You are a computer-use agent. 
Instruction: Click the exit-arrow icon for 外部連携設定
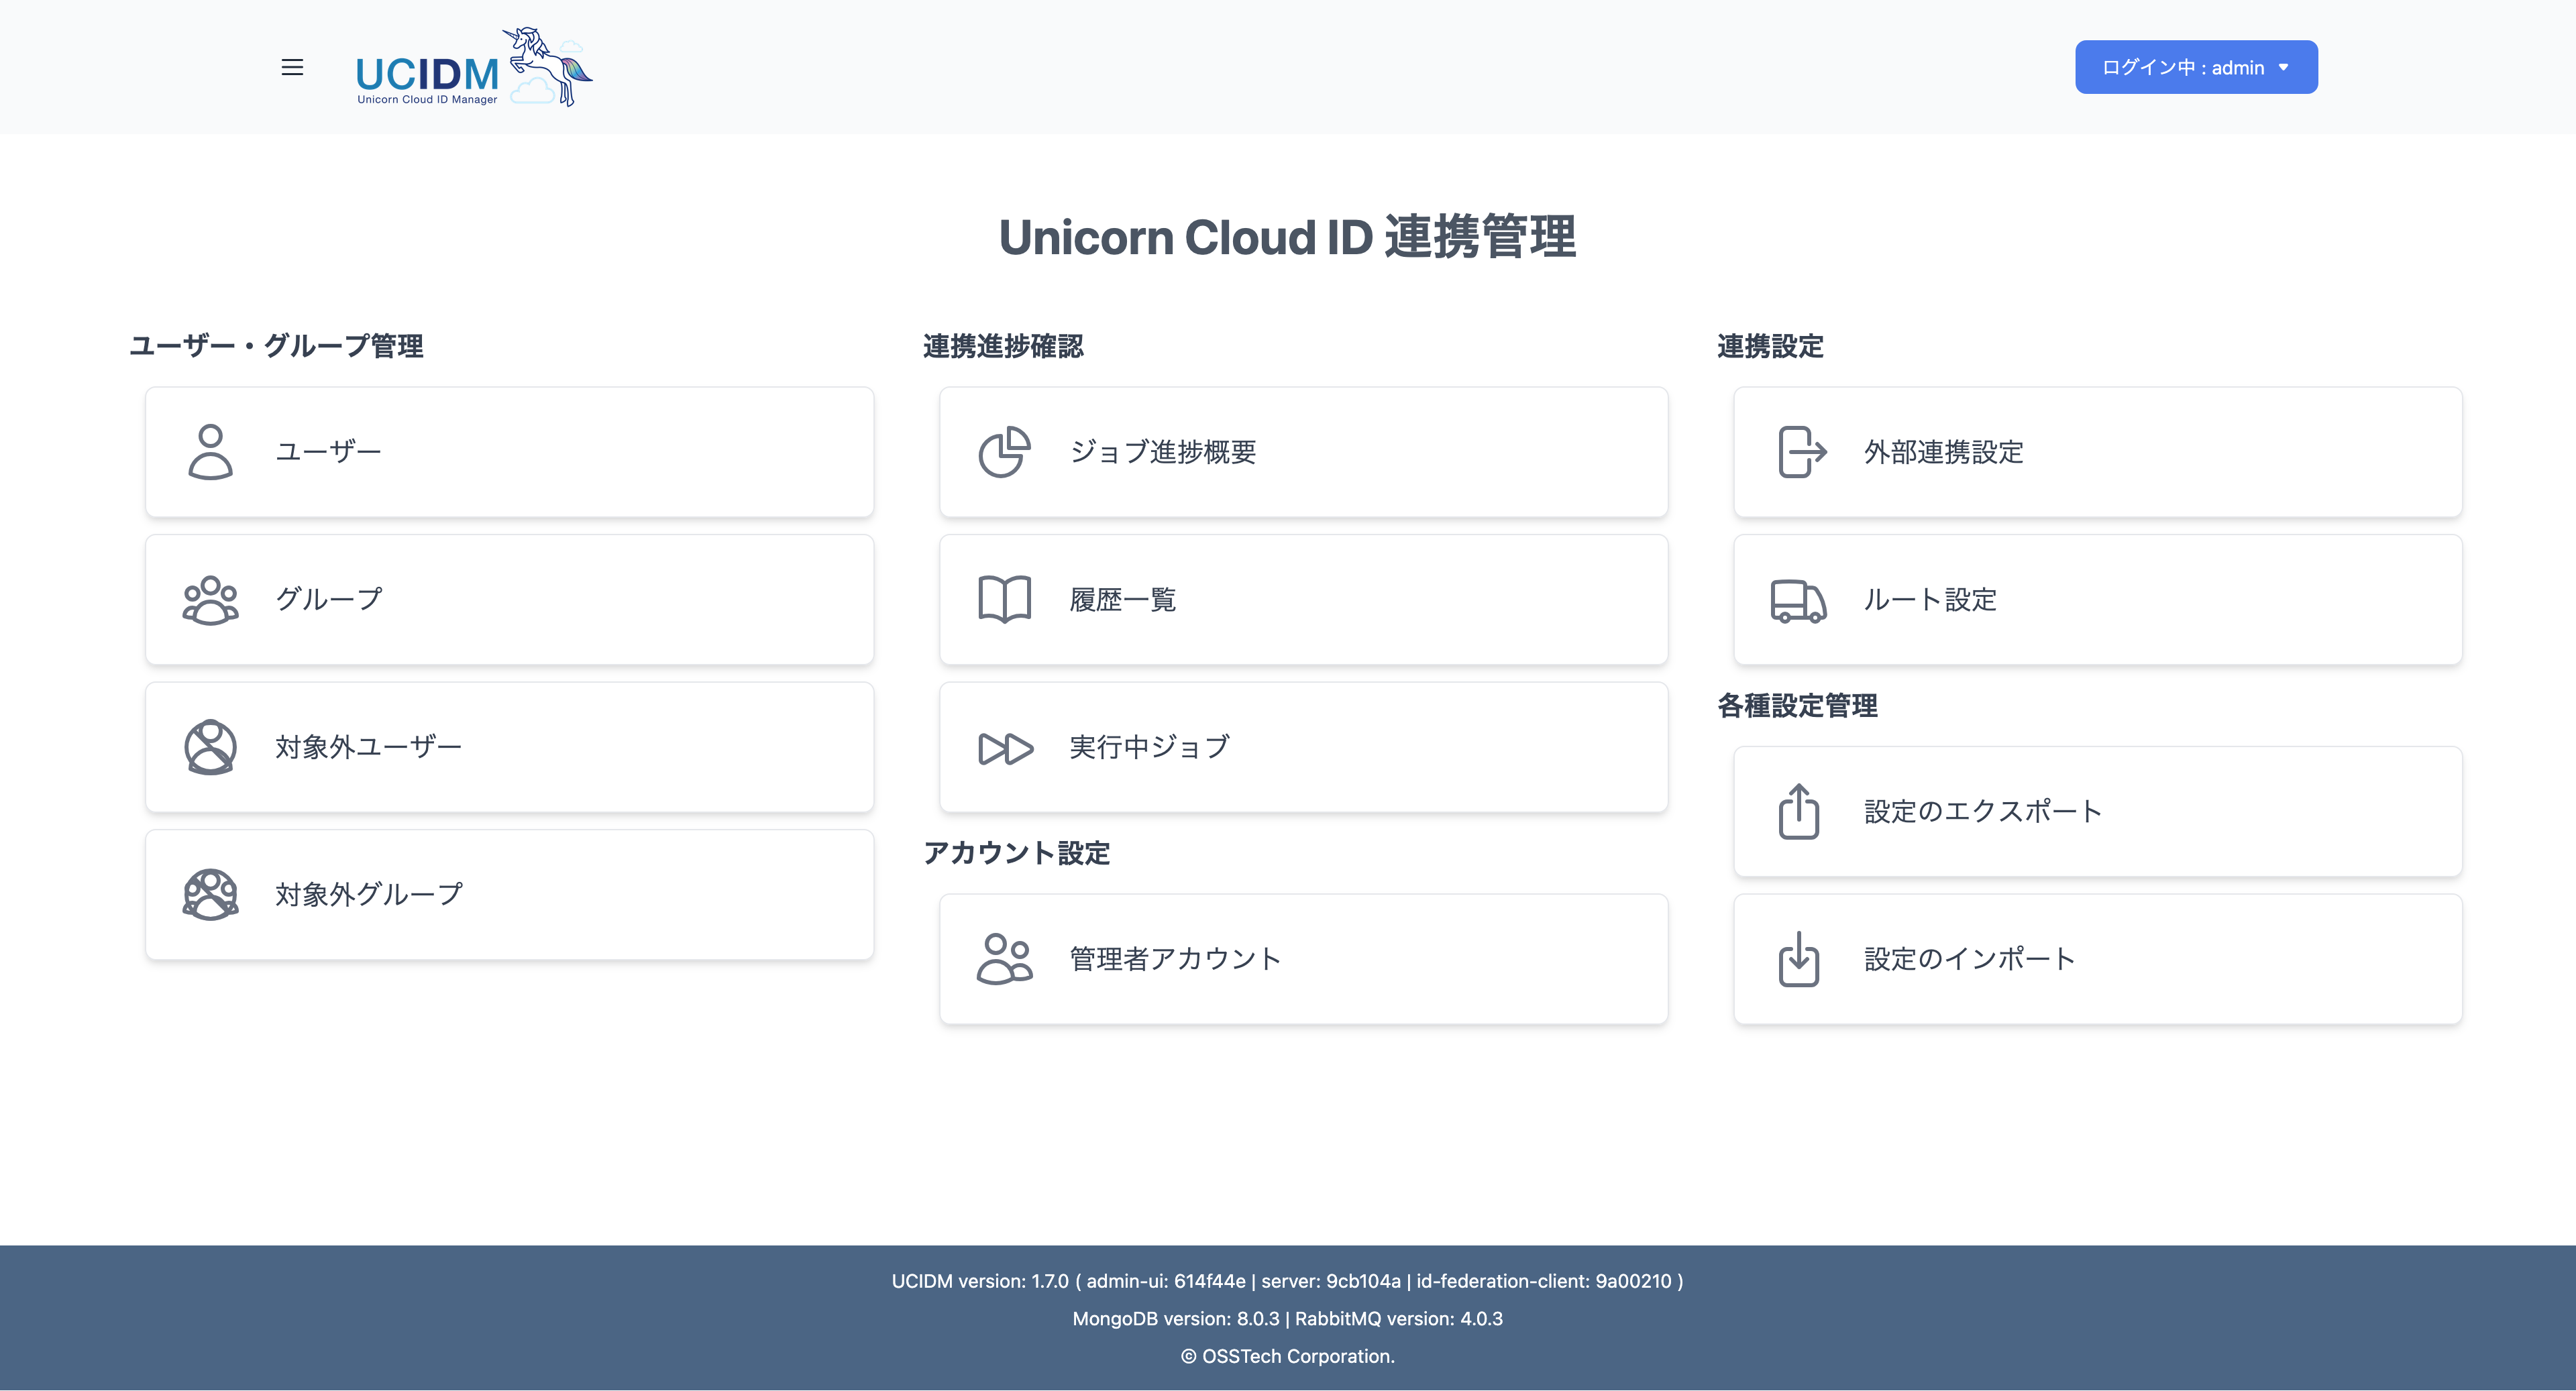1802,452
